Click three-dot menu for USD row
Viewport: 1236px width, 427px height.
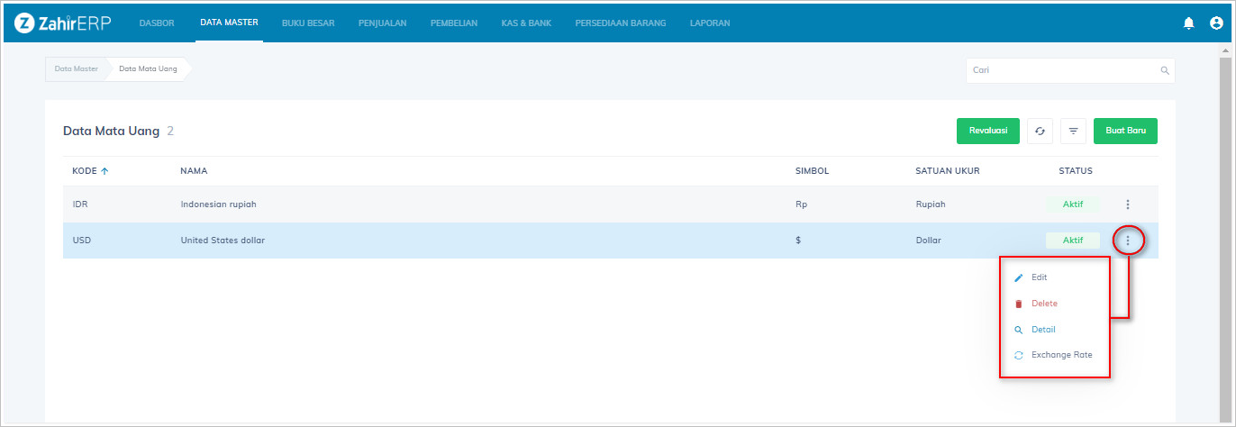pyautogui.click(x=1127, y=241)
